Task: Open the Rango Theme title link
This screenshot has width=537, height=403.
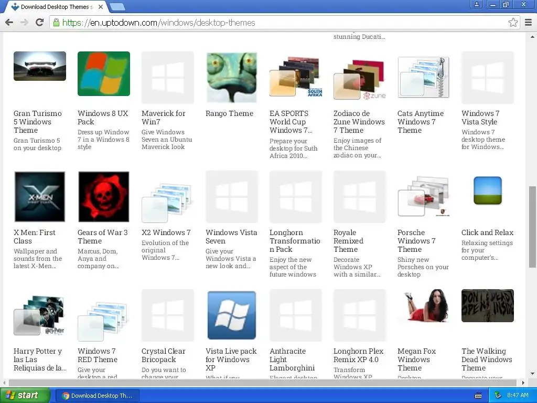Action: 230,113
